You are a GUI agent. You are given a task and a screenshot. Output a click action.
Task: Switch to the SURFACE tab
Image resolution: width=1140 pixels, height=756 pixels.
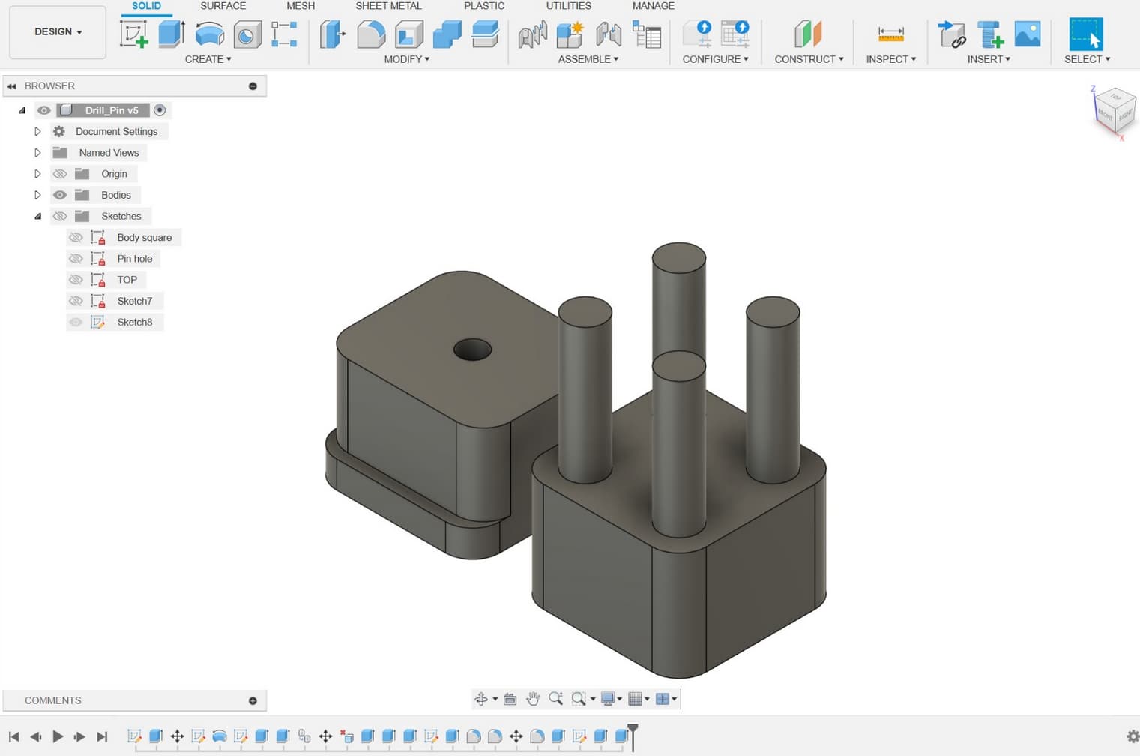(223, 6)
